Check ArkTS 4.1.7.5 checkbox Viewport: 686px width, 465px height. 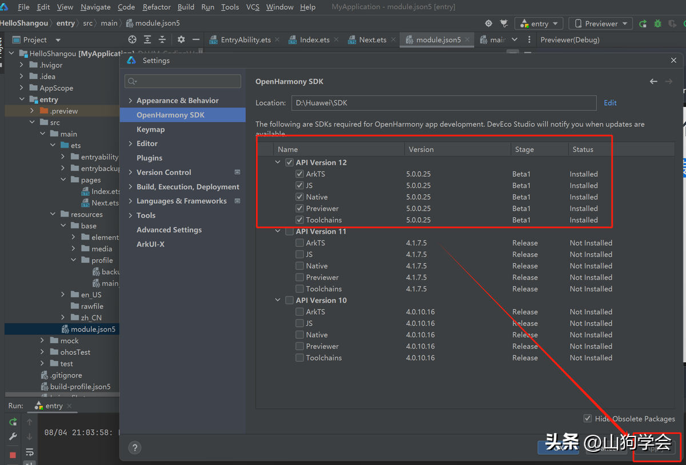pos(300,243)
